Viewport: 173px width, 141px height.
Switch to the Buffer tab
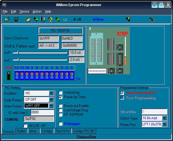[21, 131]
